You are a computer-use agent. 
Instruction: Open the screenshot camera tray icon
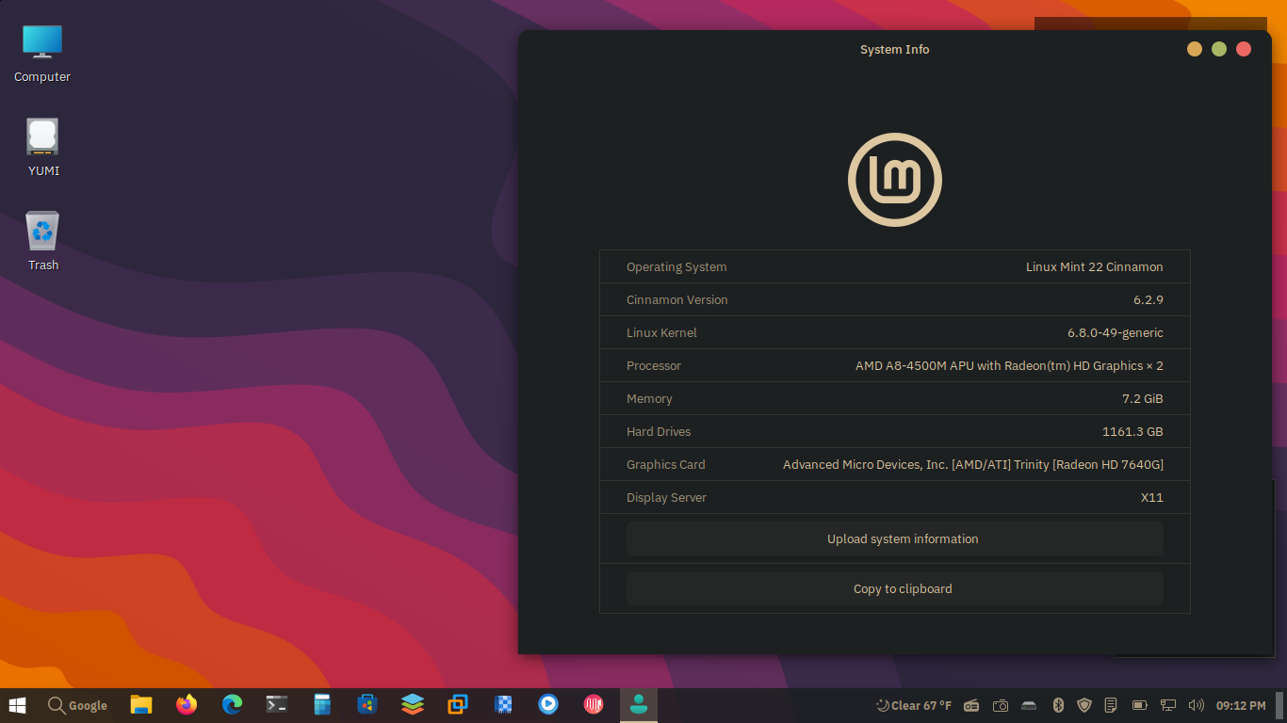1001,705
